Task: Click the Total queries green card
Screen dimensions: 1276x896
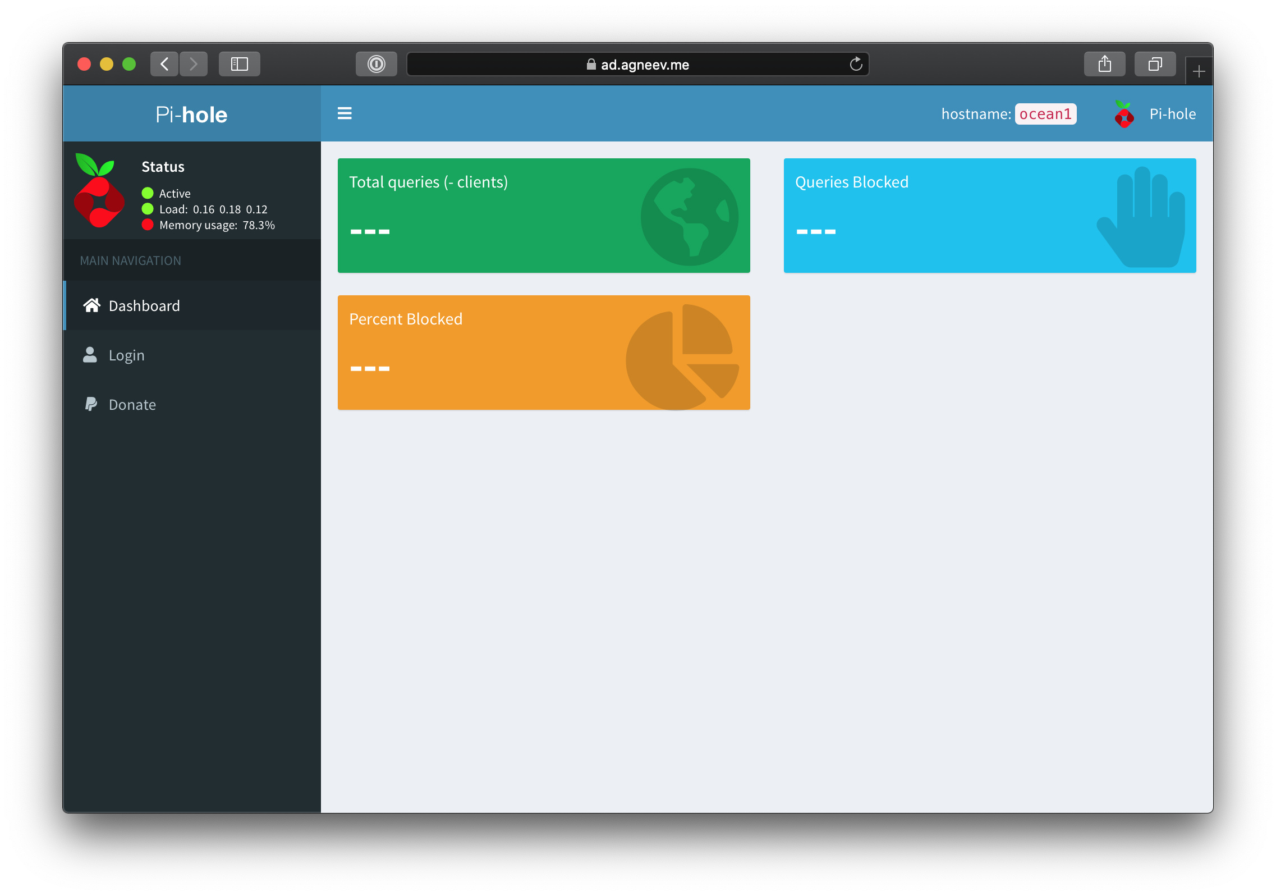Action: point(544,216)
